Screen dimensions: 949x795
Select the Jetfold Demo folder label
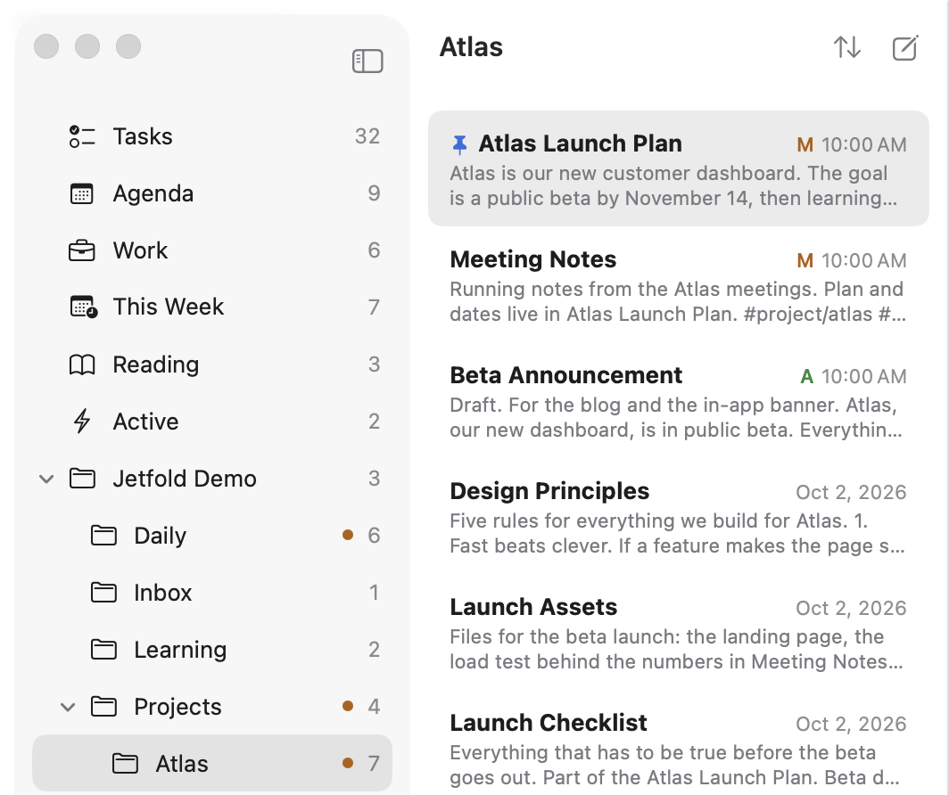[x=185, y=479]
